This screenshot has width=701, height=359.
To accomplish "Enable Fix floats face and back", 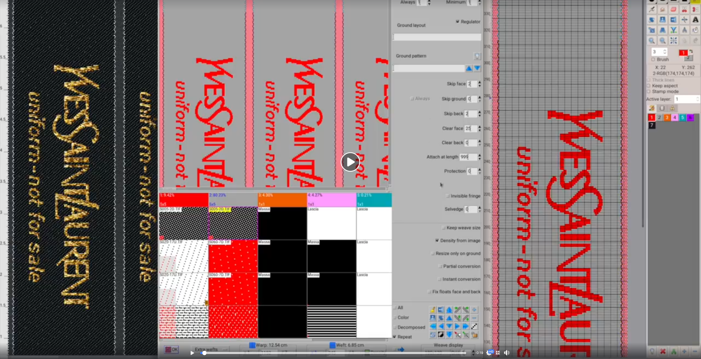I will pyautogui.click(x=429, y=292).
